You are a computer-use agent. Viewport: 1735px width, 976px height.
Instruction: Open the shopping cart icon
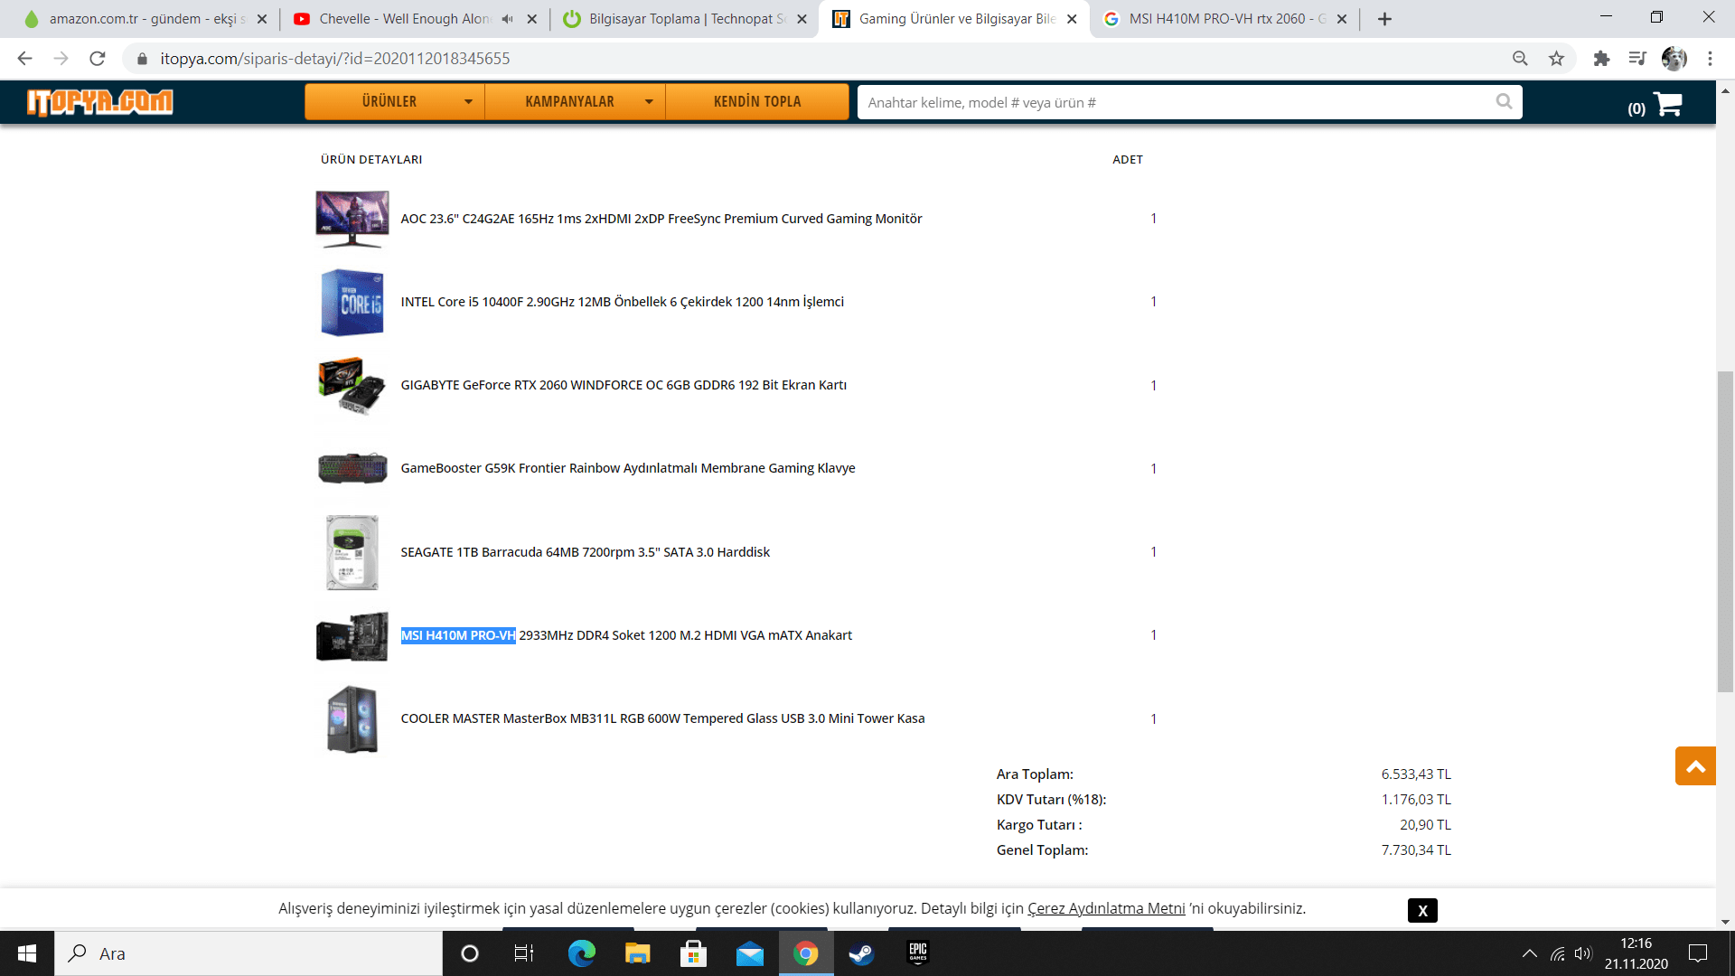tap(1667, 104)
